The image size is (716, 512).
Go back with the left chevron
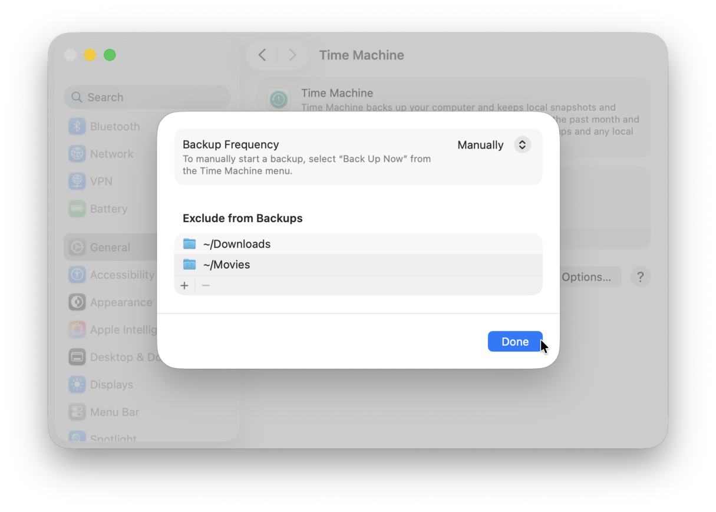262,55
